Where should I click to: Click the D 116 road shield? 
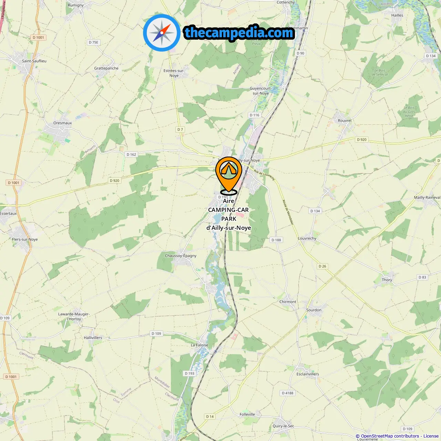tap(255, 115)
